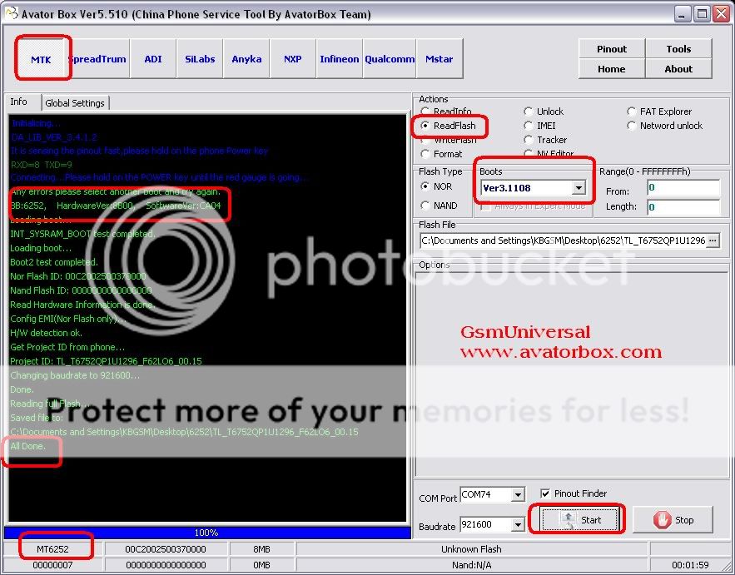
Task: Click the Nand:N/A status cell
Action: [472, 565]
